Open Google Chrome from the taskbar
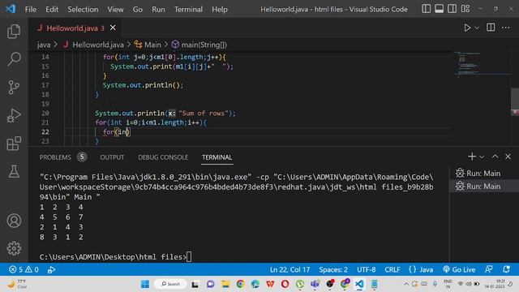 point(240,284)
